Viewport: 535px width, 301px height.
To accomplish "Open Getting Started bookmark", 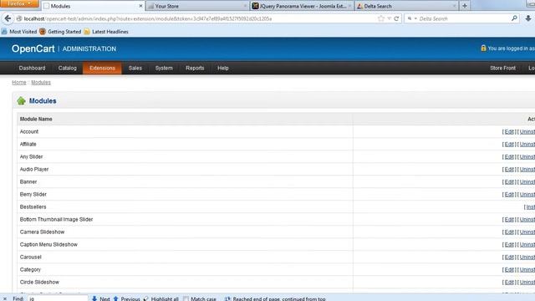I will pos(60,32).
